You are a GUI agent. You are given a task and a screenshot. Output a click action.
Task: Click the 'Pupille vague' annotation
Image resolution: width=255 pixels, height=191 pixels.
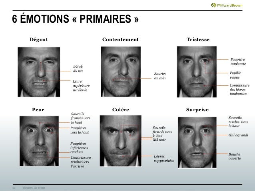click(x=235, y=75)
